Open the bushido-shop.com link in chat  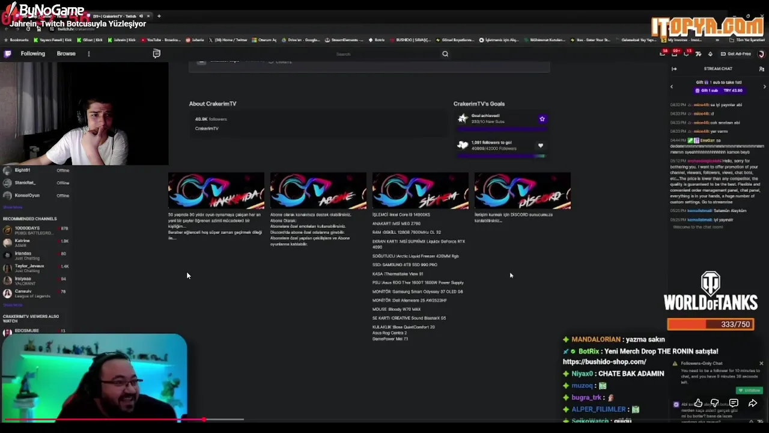(604, 362)
